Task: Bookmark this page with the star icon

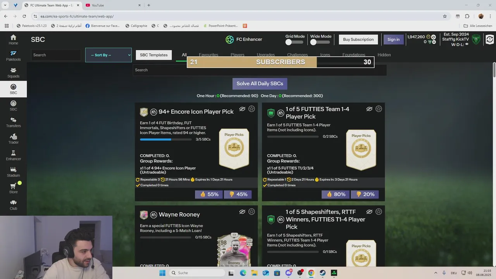Action: click(445, 16)
